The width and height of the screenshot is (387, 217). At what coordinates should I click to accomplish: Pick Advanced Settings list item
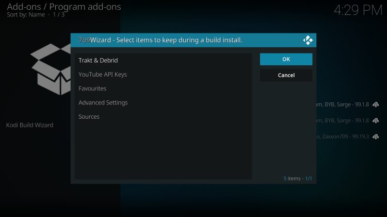(163, 102)
